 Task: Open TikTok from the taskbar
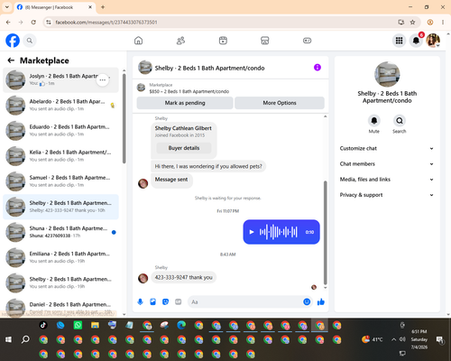pyautogui.click(x=43, y=325)
